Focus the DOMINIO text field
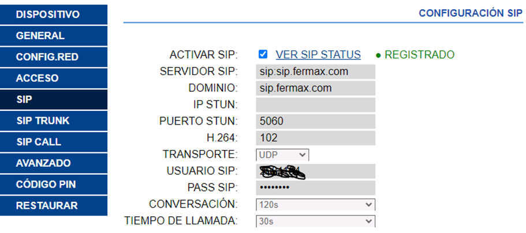This screenshot has height=233, width=526. click(x=315, y=88)
